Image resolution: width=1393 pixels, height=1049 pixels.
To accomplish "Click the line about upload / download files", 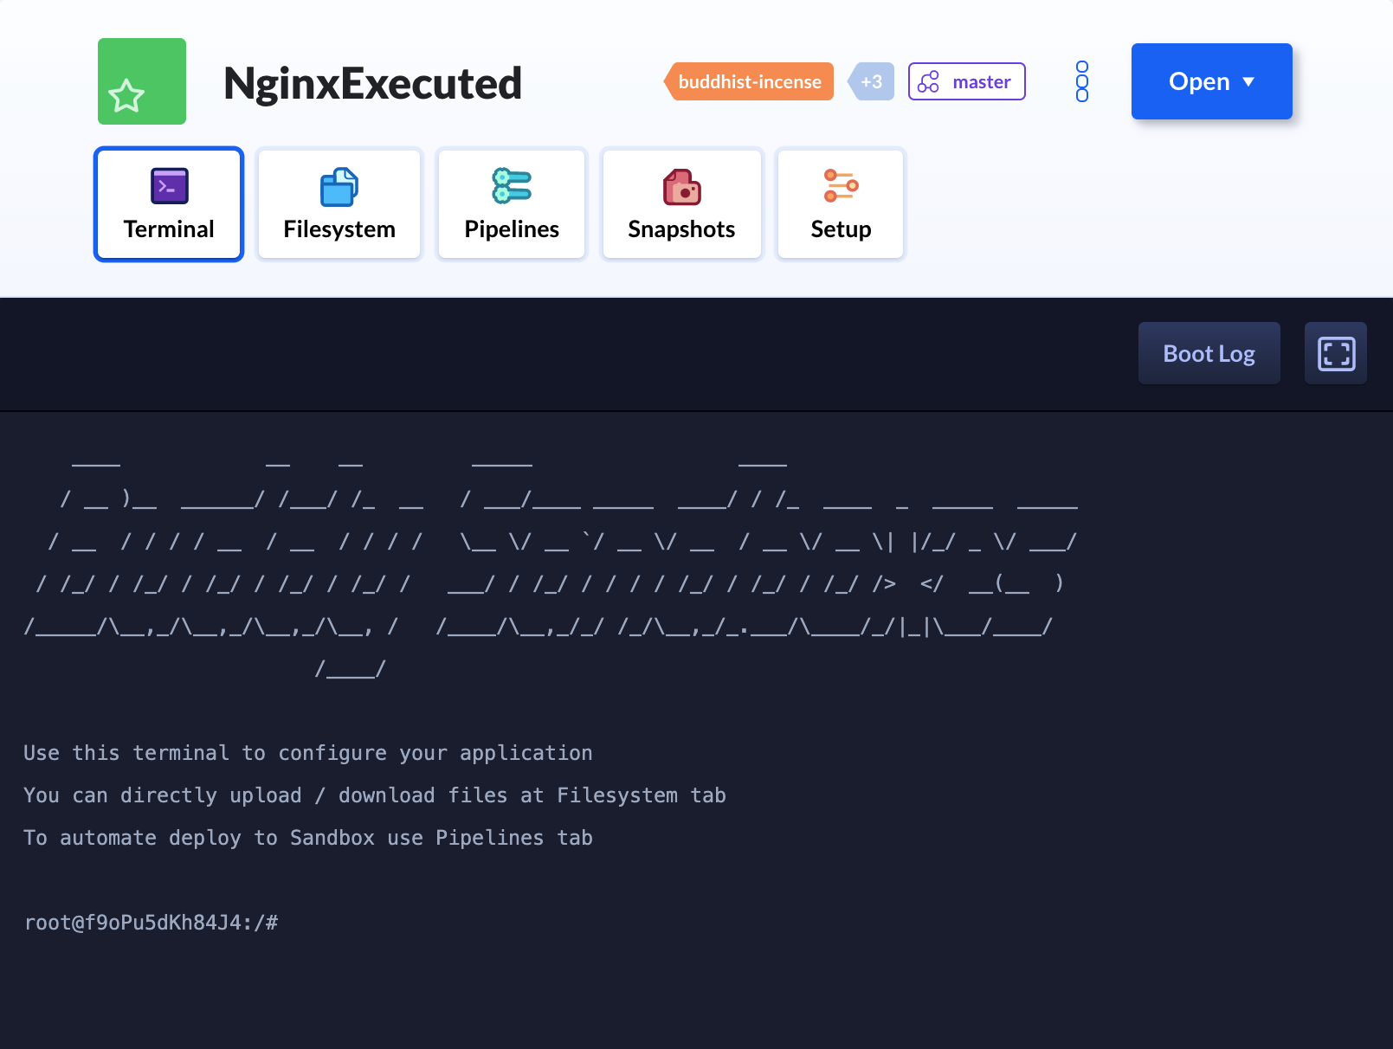I will [375, 795].
